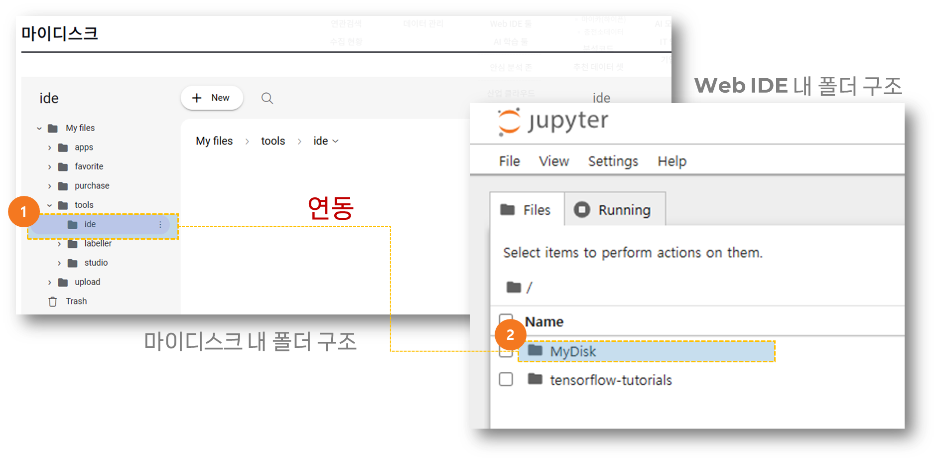The image size is (937, 461).
Task: Go to tools in the breadcrumb
Action: coord(273,141)
